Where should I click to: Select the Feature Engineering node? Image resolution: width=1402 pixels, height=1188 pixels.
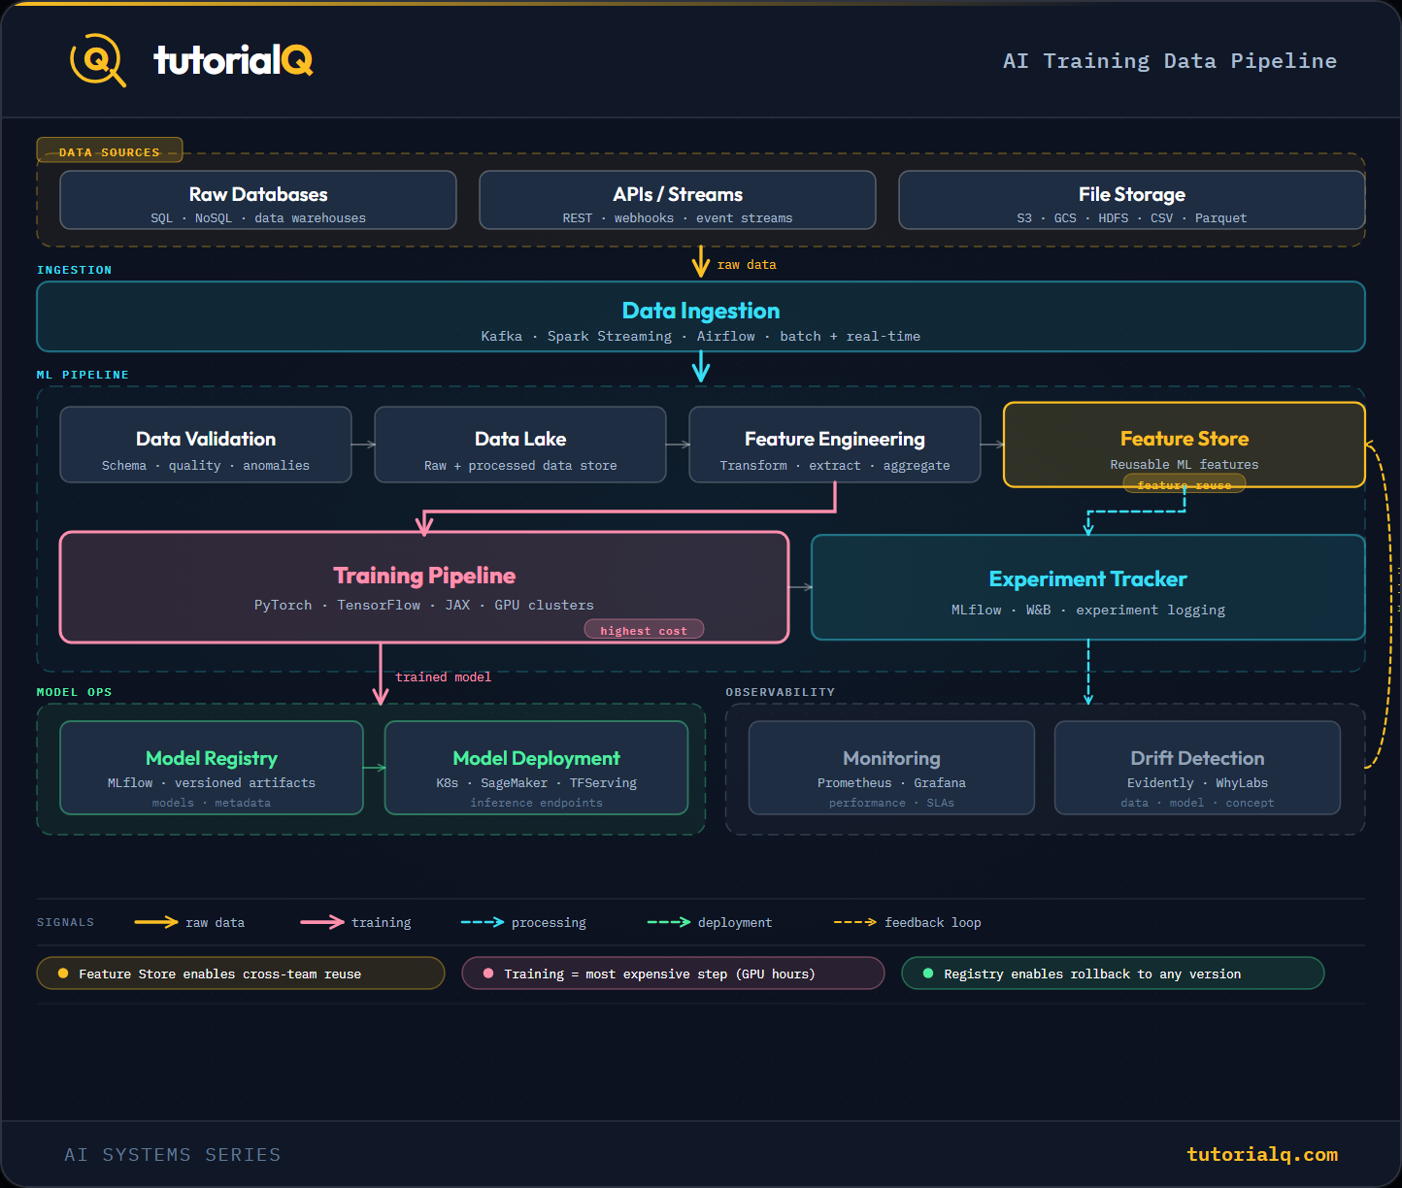[835, 445]
